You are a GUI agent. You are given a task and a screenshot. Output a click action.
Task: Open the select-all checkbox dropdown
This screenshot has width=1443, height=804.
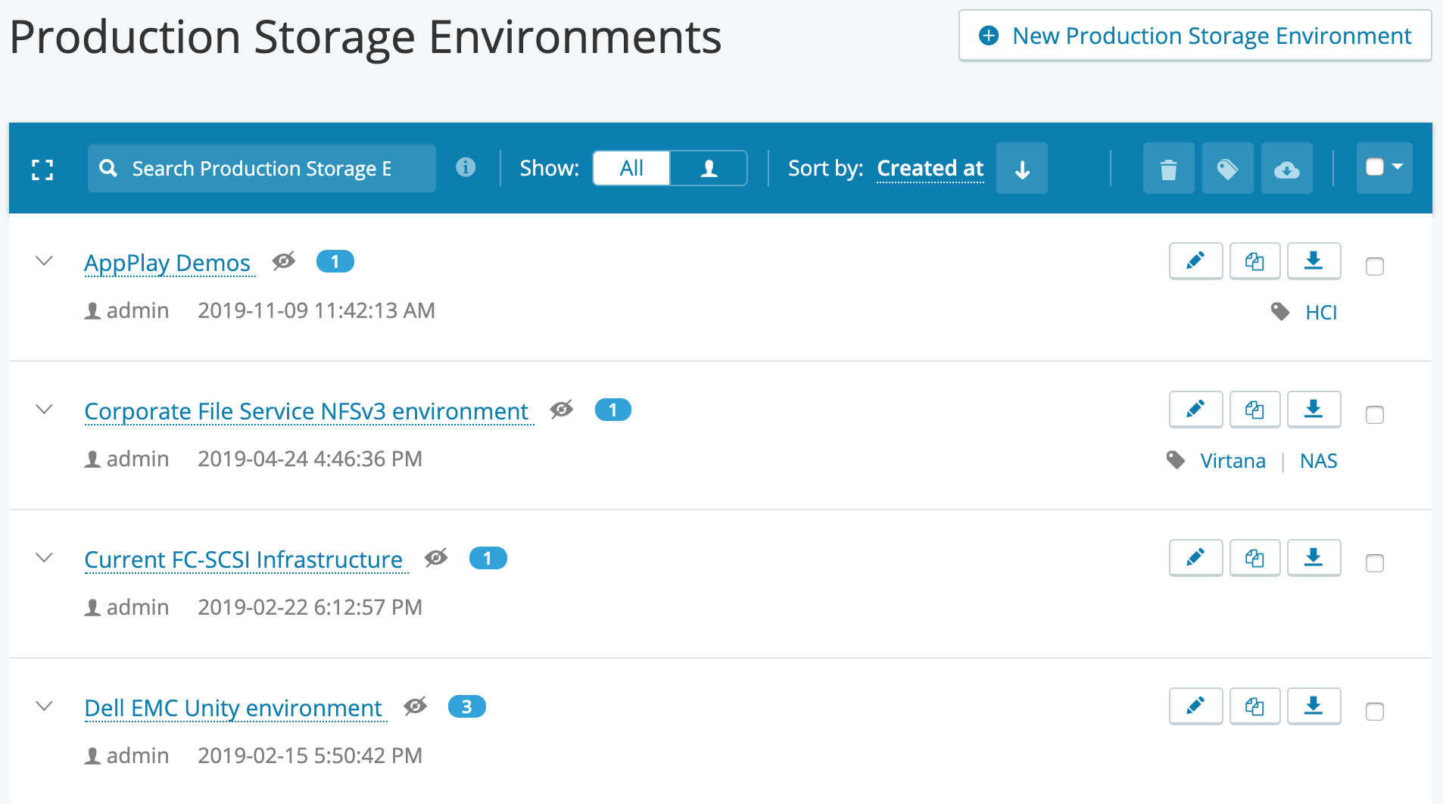coord(1385,168)
